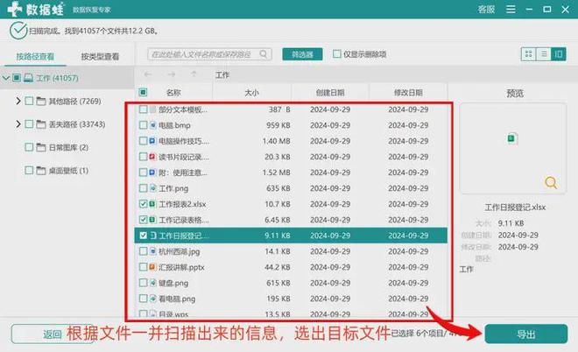Viewport: 578px width, 352px height.
Task: Click the 44.2 KB size cell
Action: [x=278, y=267]
